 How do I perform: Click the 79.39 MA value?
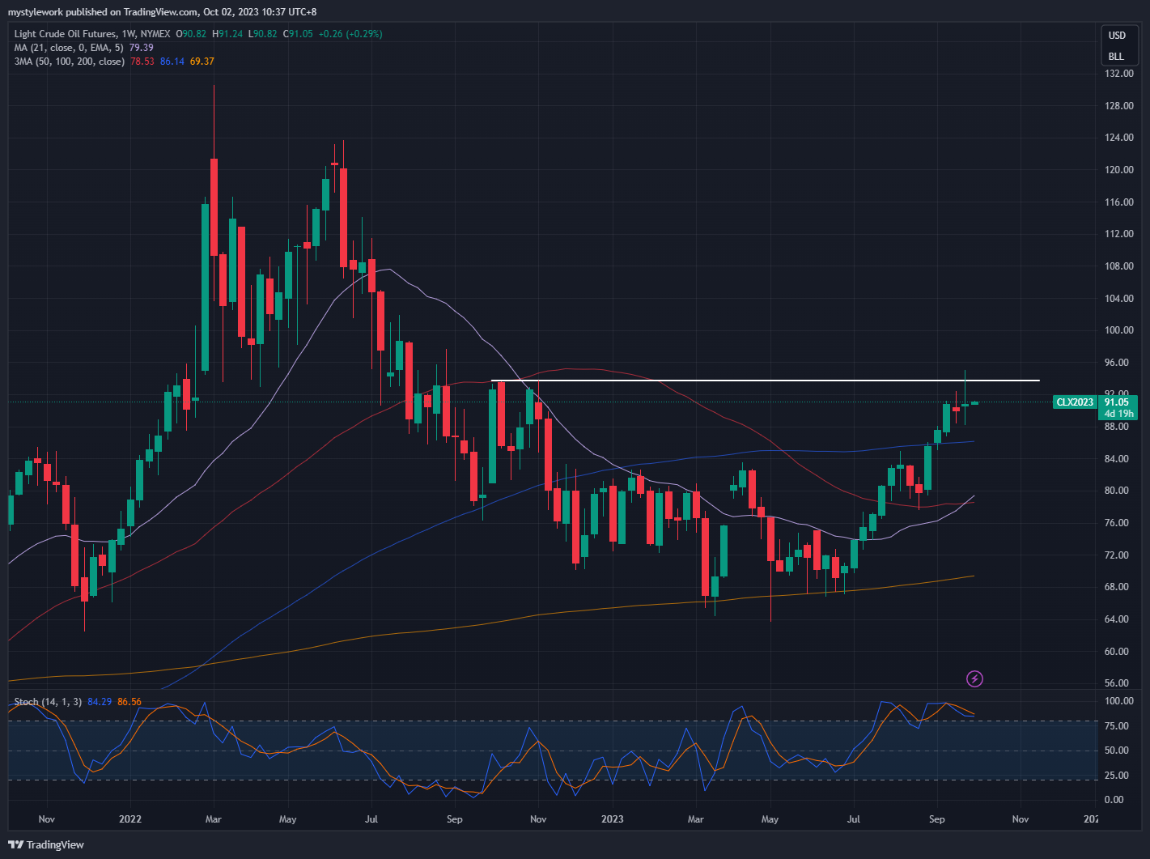(x=142, y=48)
